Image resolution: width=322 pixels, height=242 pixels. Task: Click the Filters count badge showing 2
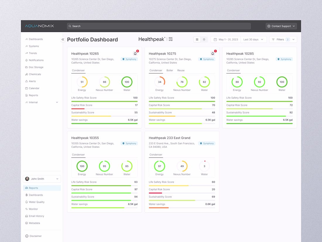pyautogui.click(x=288, y=40)
